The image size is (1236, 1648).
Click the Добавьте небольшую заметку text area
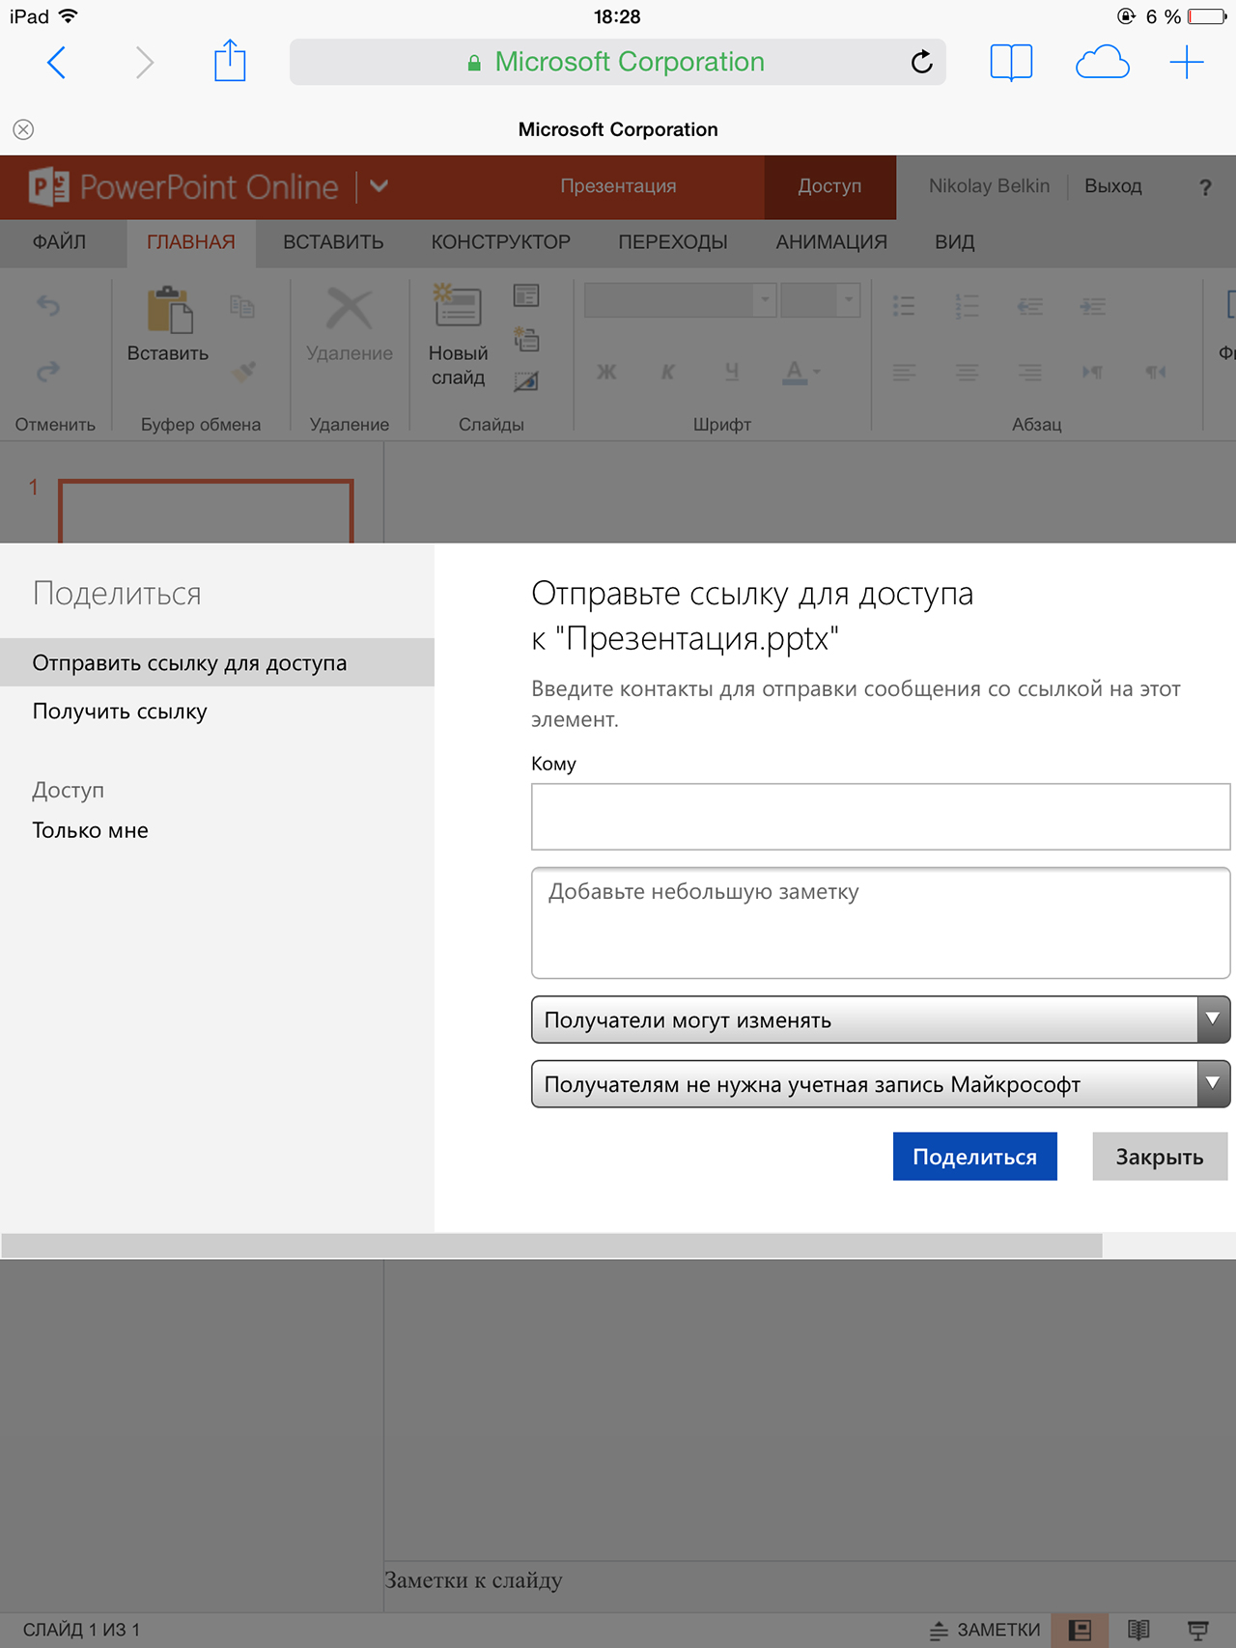(881, 923)
